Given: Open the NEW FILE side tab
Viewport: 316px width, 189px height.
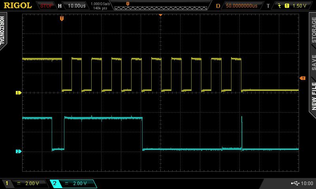Looking at the screenshot, I should [x=313, y=96].
